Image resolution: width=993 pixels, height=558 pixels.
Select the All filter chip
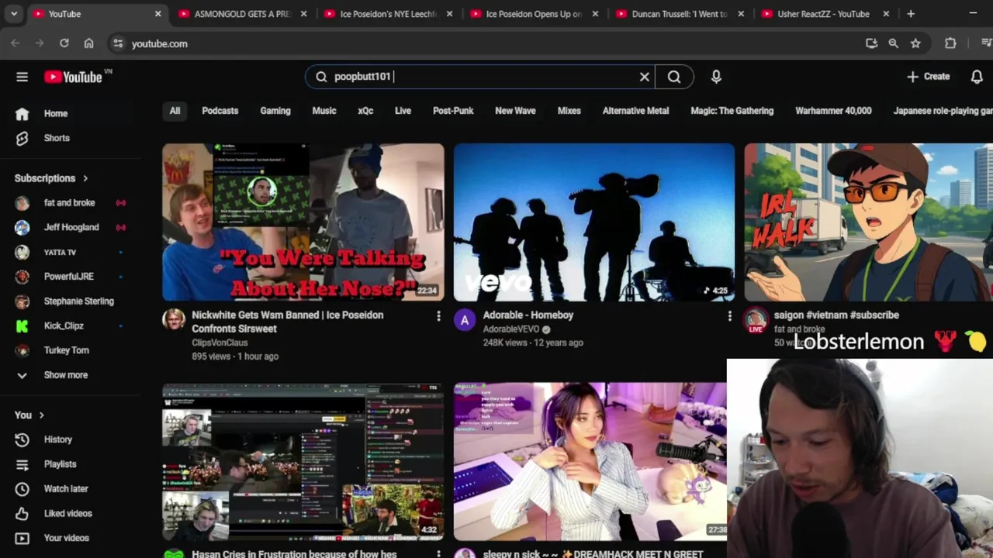tap(175, 111)
